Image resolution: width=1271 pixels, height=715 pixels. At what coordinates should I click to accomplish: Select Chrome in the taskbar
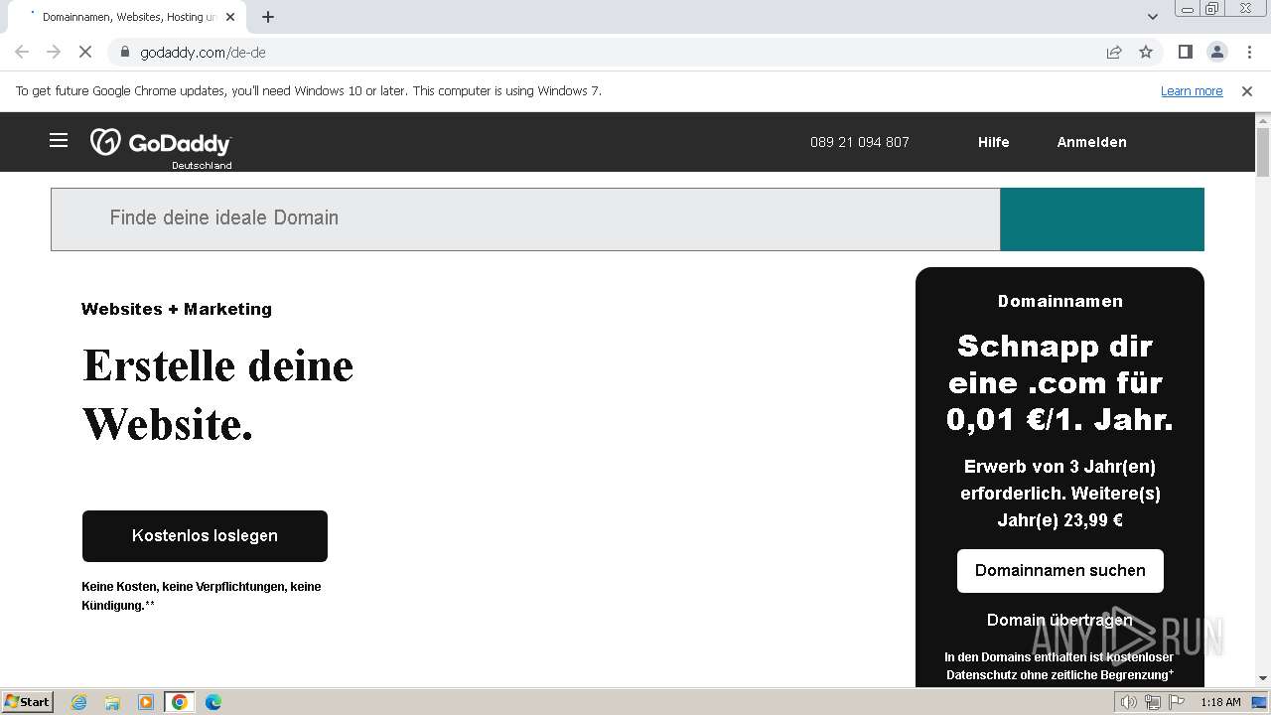(x=180, y=702)
